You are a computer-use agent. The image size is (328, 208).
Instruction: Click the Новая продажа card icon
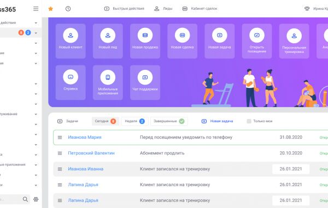pyautogui.click(x=145, y=35)
